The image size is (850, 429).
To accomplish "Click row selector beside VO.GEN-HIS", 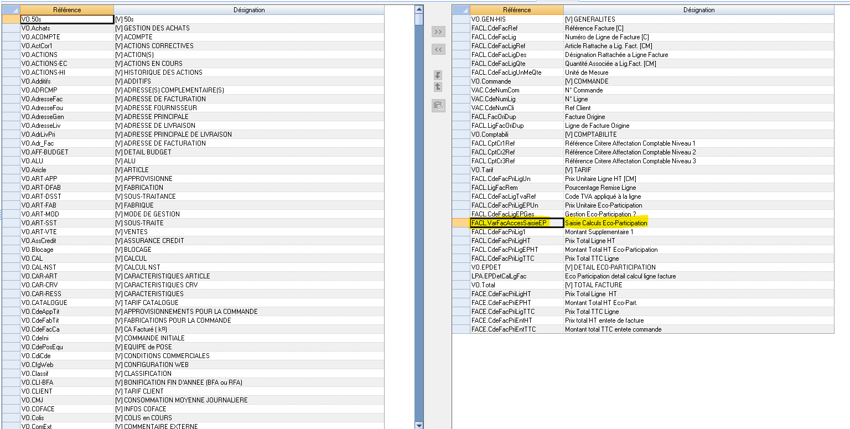I will (x=461, y=19).
